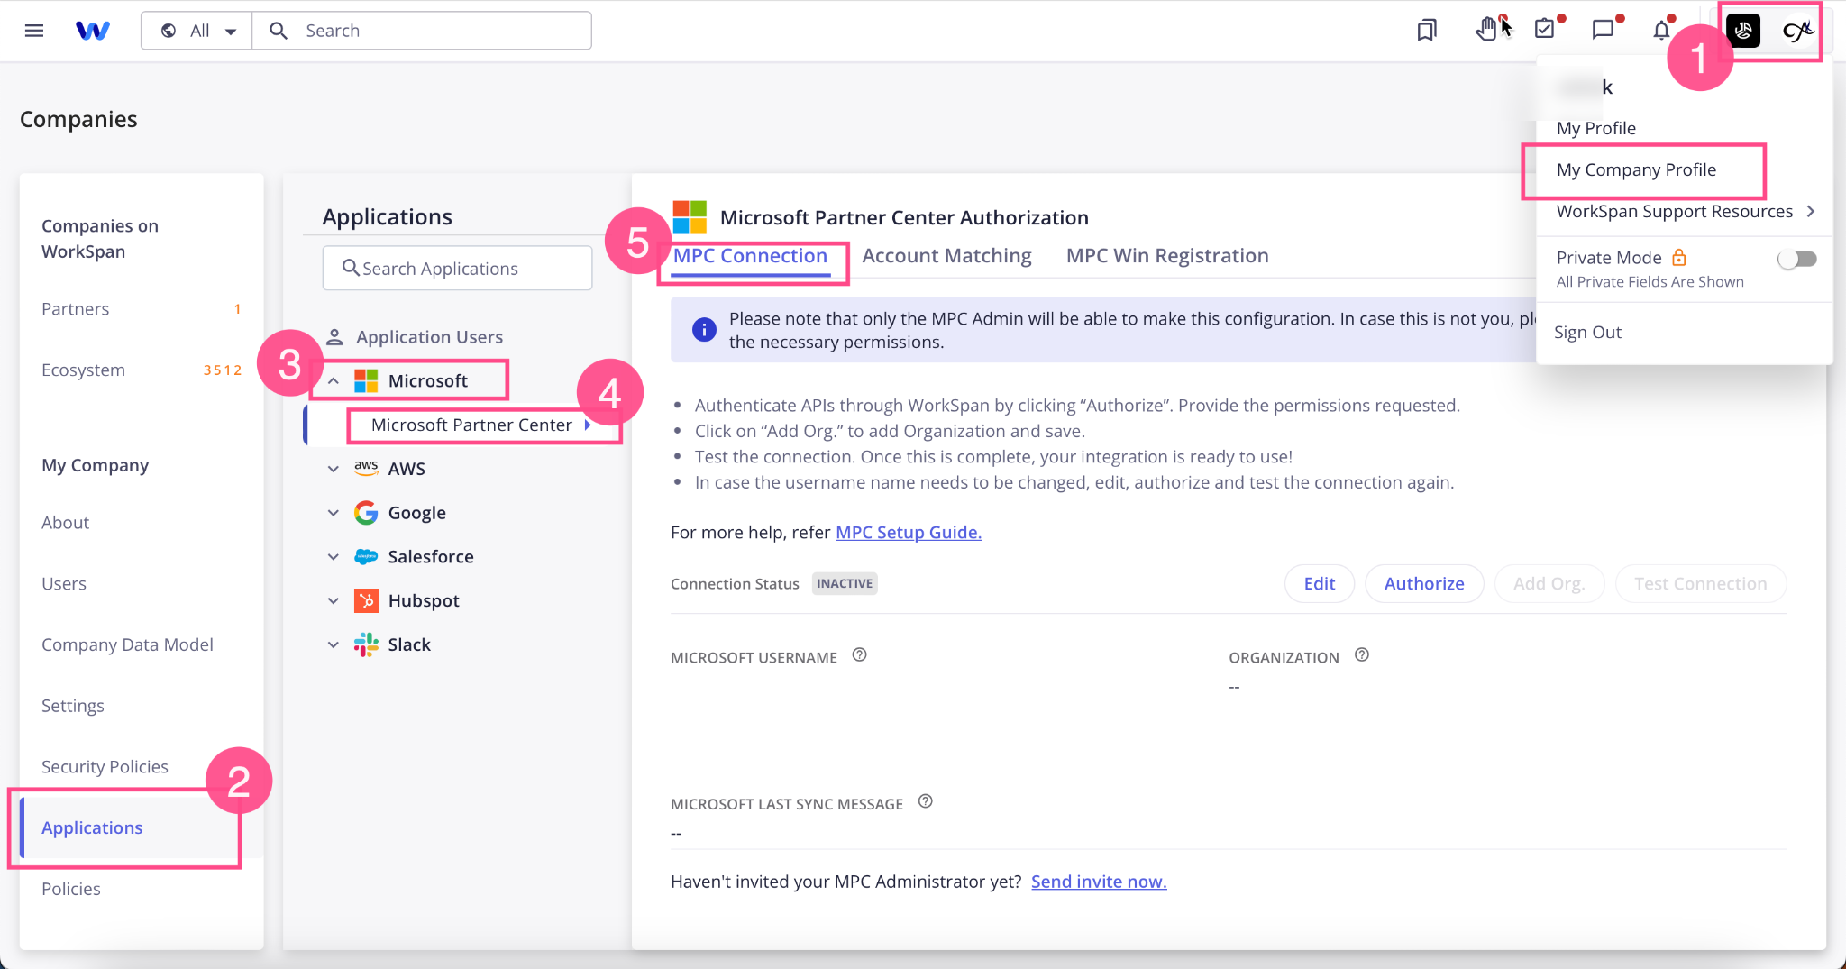Click the Send invite now link
Image resolution: width=1846 pixels, height=969 pixels.
pos(1099,882)
